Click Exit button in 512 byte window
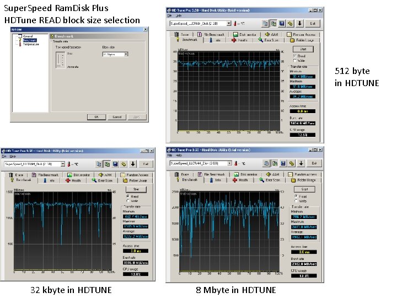The height and width of the screenshot is (298, 397). 313,24
